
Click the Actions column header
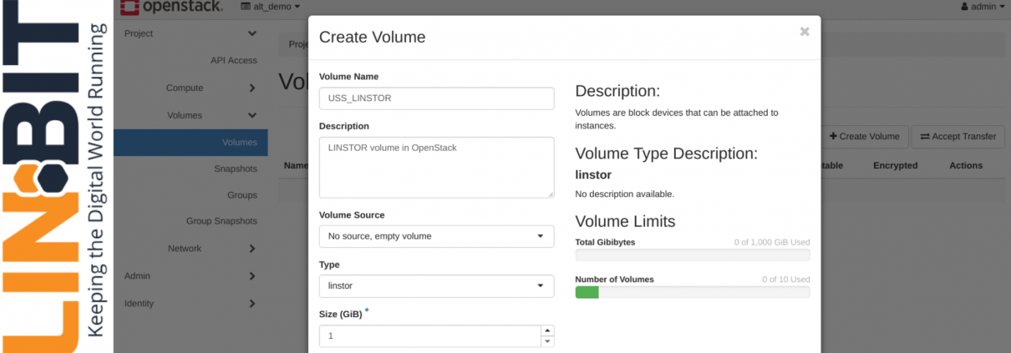pyautogui.click(x=966, y=165)
